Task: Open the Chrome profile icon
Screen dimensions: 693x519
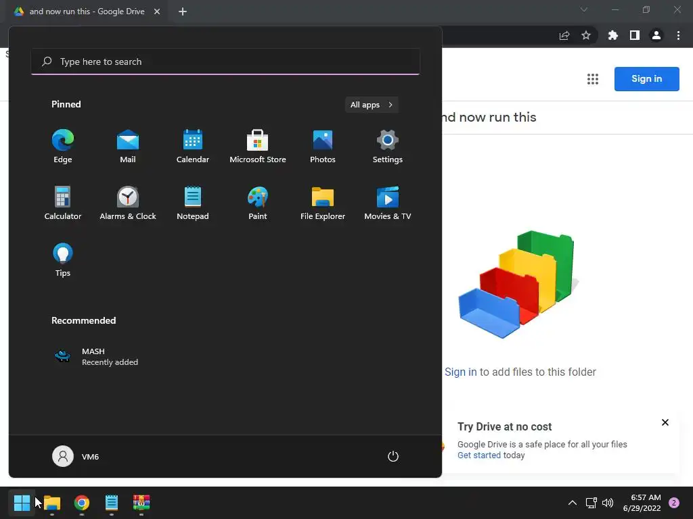Action: tap(656, 35)
